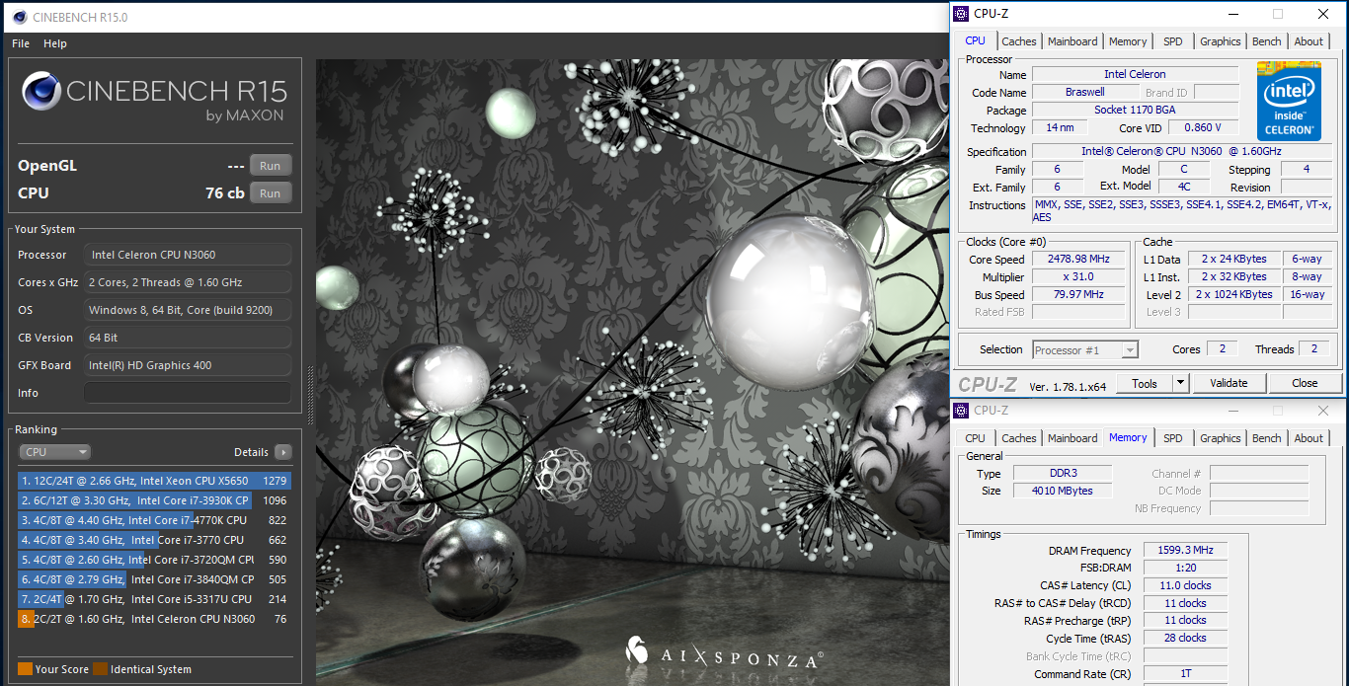Image resolution: width=1349 pixels, height=686 pixels.
Task: Click the CPU-Z title icon in the Memory window
Action: tap(961, 411)
